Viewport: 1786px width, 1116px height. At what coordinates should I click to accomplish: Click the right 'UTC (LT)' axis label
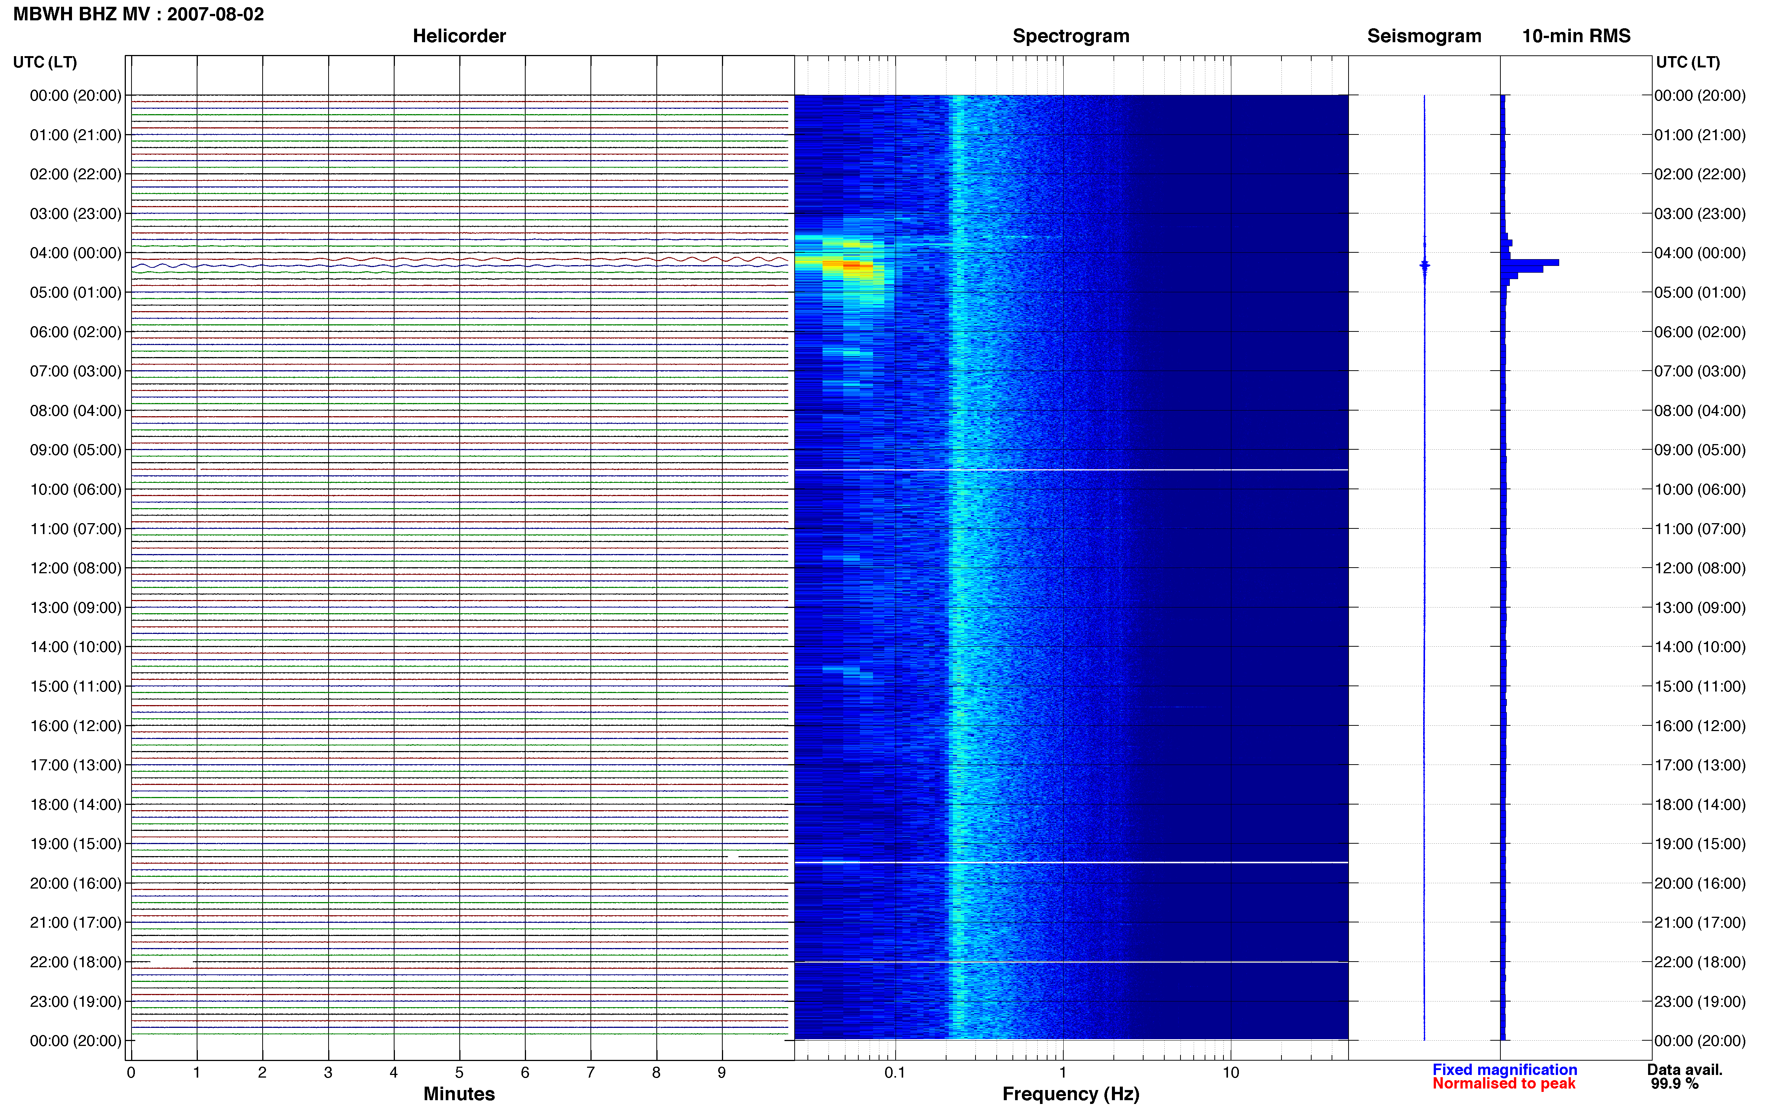point(1688,62)
